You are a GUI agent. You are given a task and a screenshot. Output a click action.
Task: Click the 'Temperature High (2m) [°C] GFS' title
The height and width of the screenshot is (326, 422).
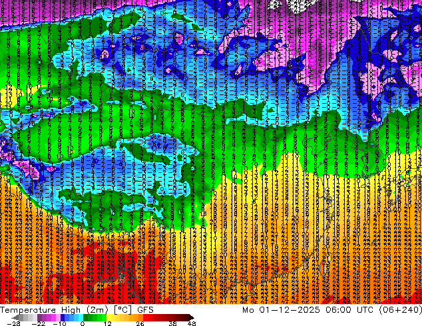pos(77,310)
